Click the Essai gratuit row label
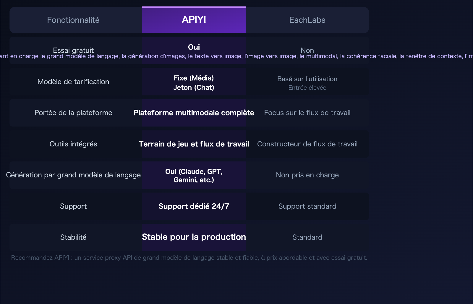 point(73,50)
